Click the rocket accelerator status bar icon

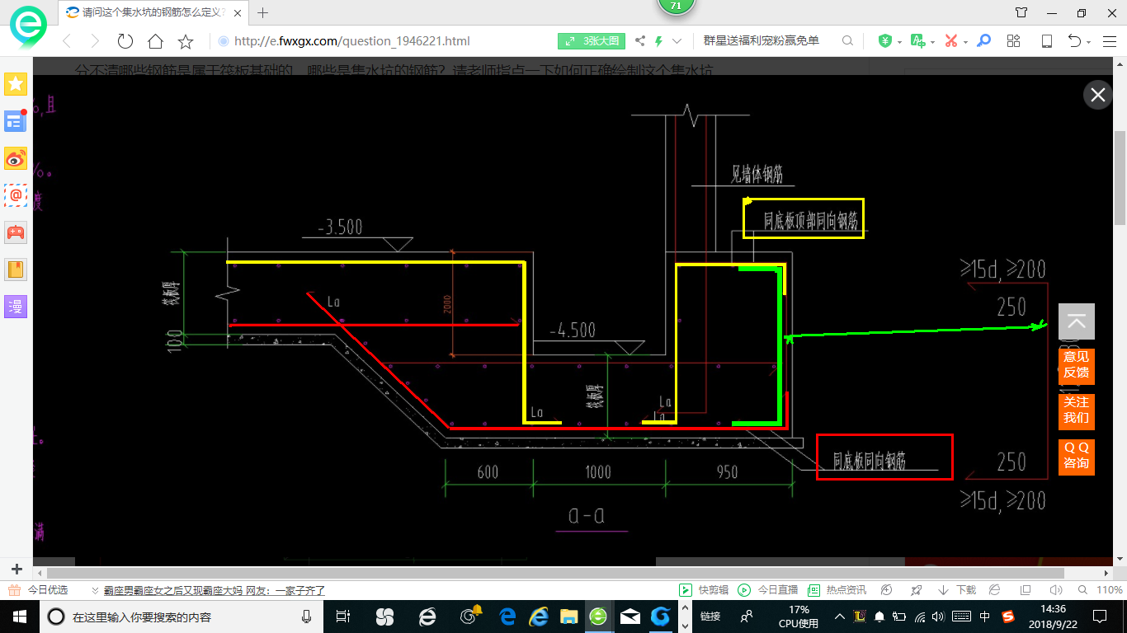coord(916,590)
